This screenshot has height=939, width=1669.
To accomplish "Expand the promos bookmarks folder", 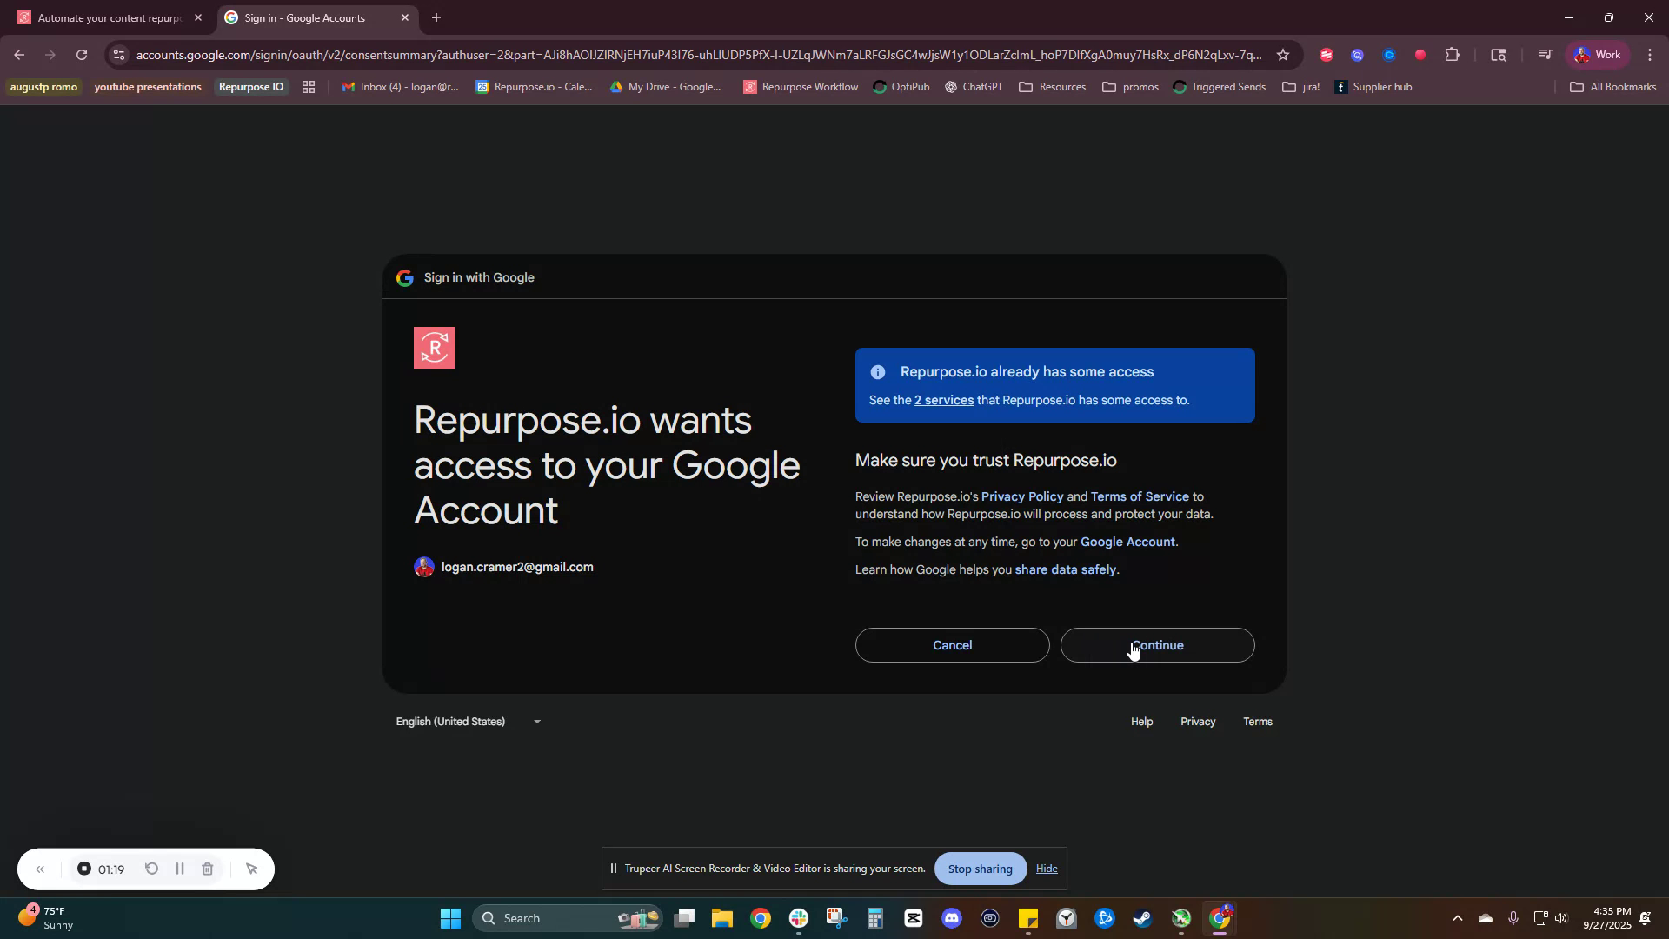I will click(1130, 87).
